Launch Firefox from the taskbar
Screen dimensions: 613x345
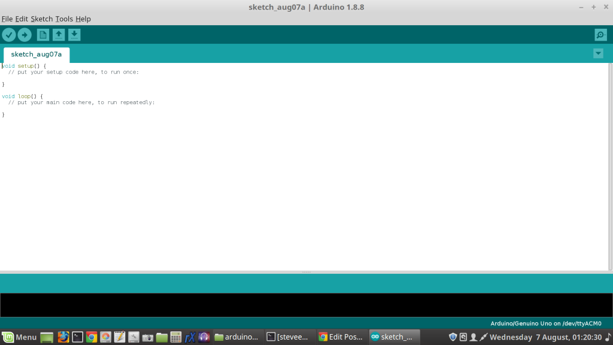pos(63,337)
